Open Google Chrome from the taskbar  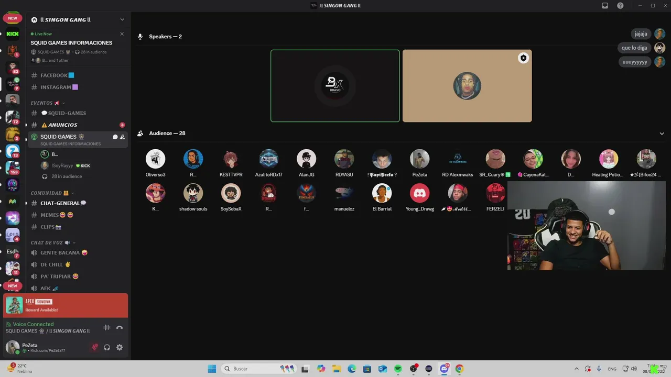460,369
